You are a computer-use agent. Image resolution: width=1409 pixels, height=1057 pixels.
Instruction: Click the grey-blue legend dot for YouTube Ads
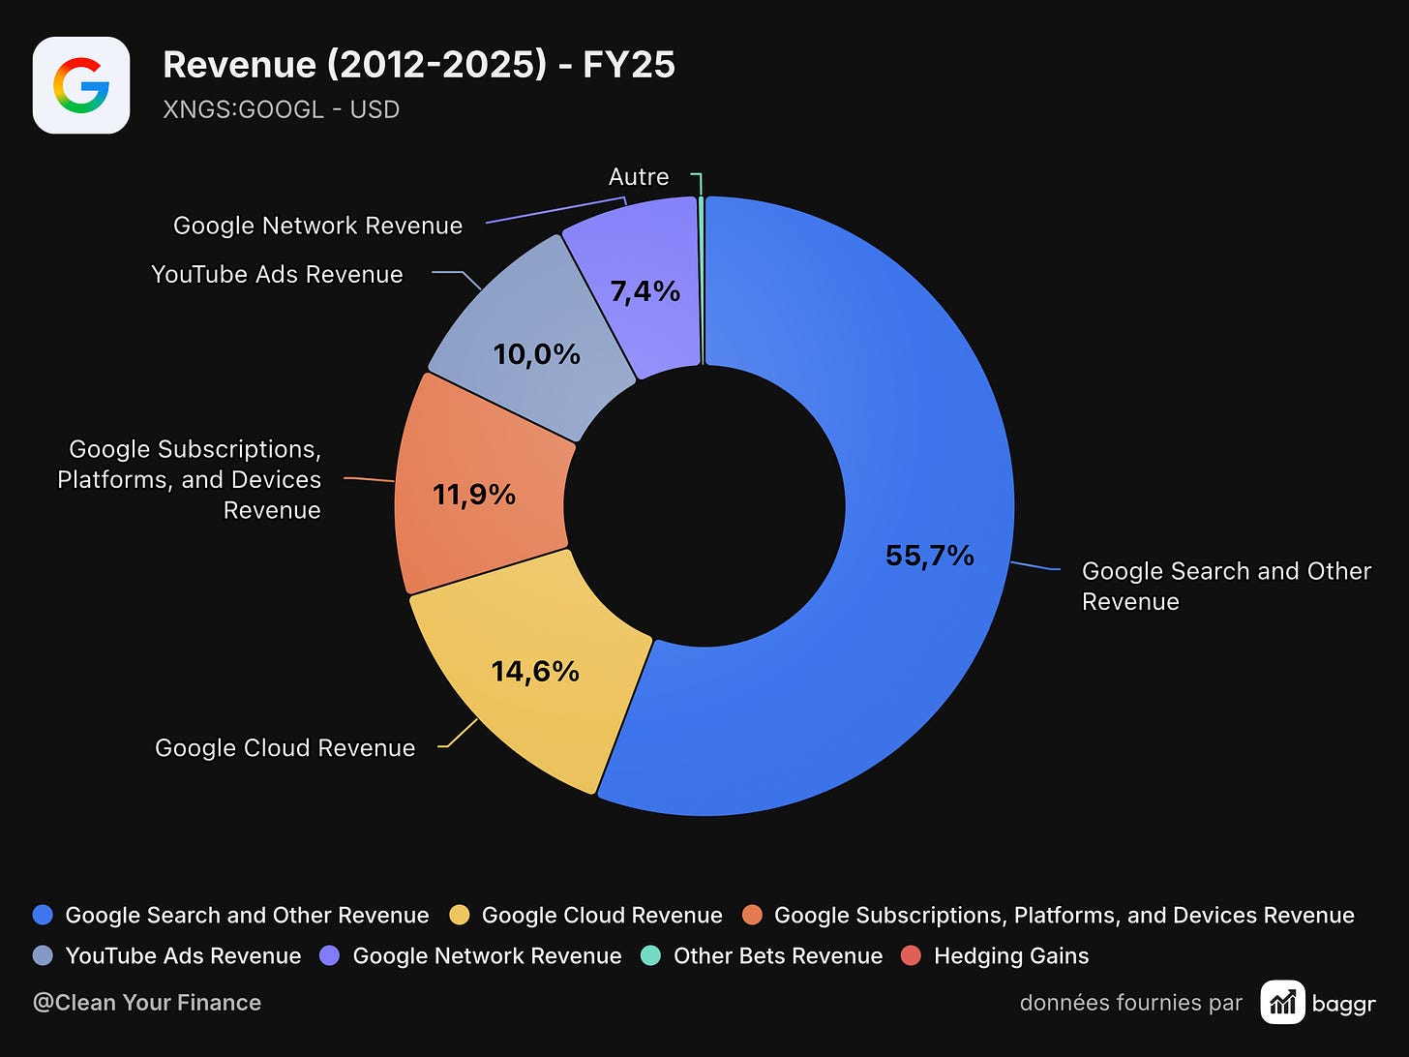(x=43, y=955)
